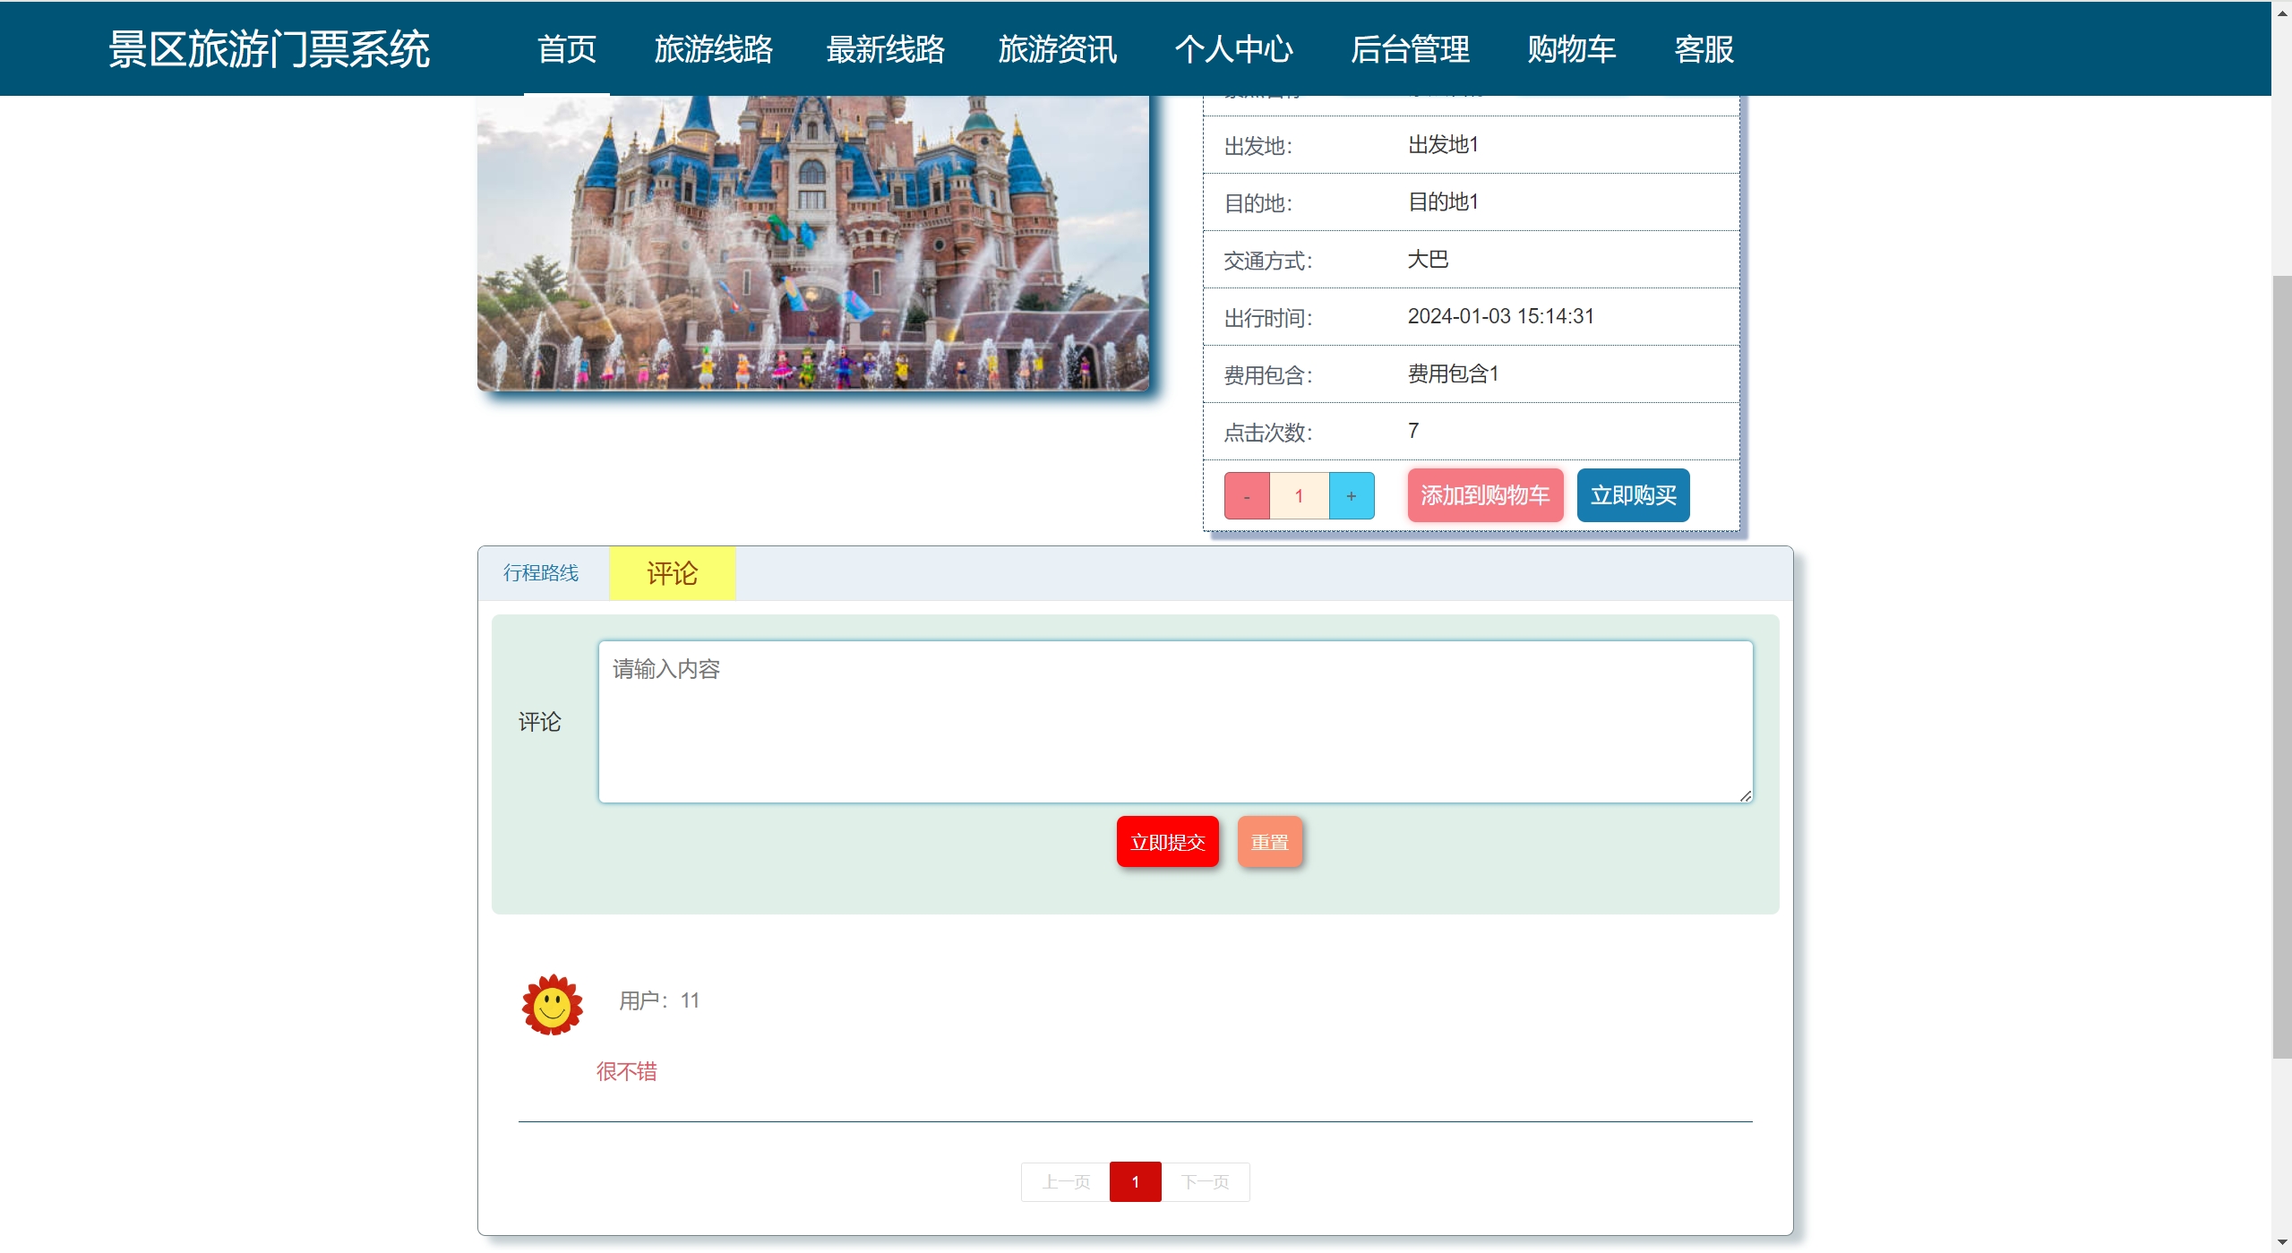Viewport: 2292px width, 1253px height.
Task: Focus the comment text area
Action: click(x=1174, y=721)
